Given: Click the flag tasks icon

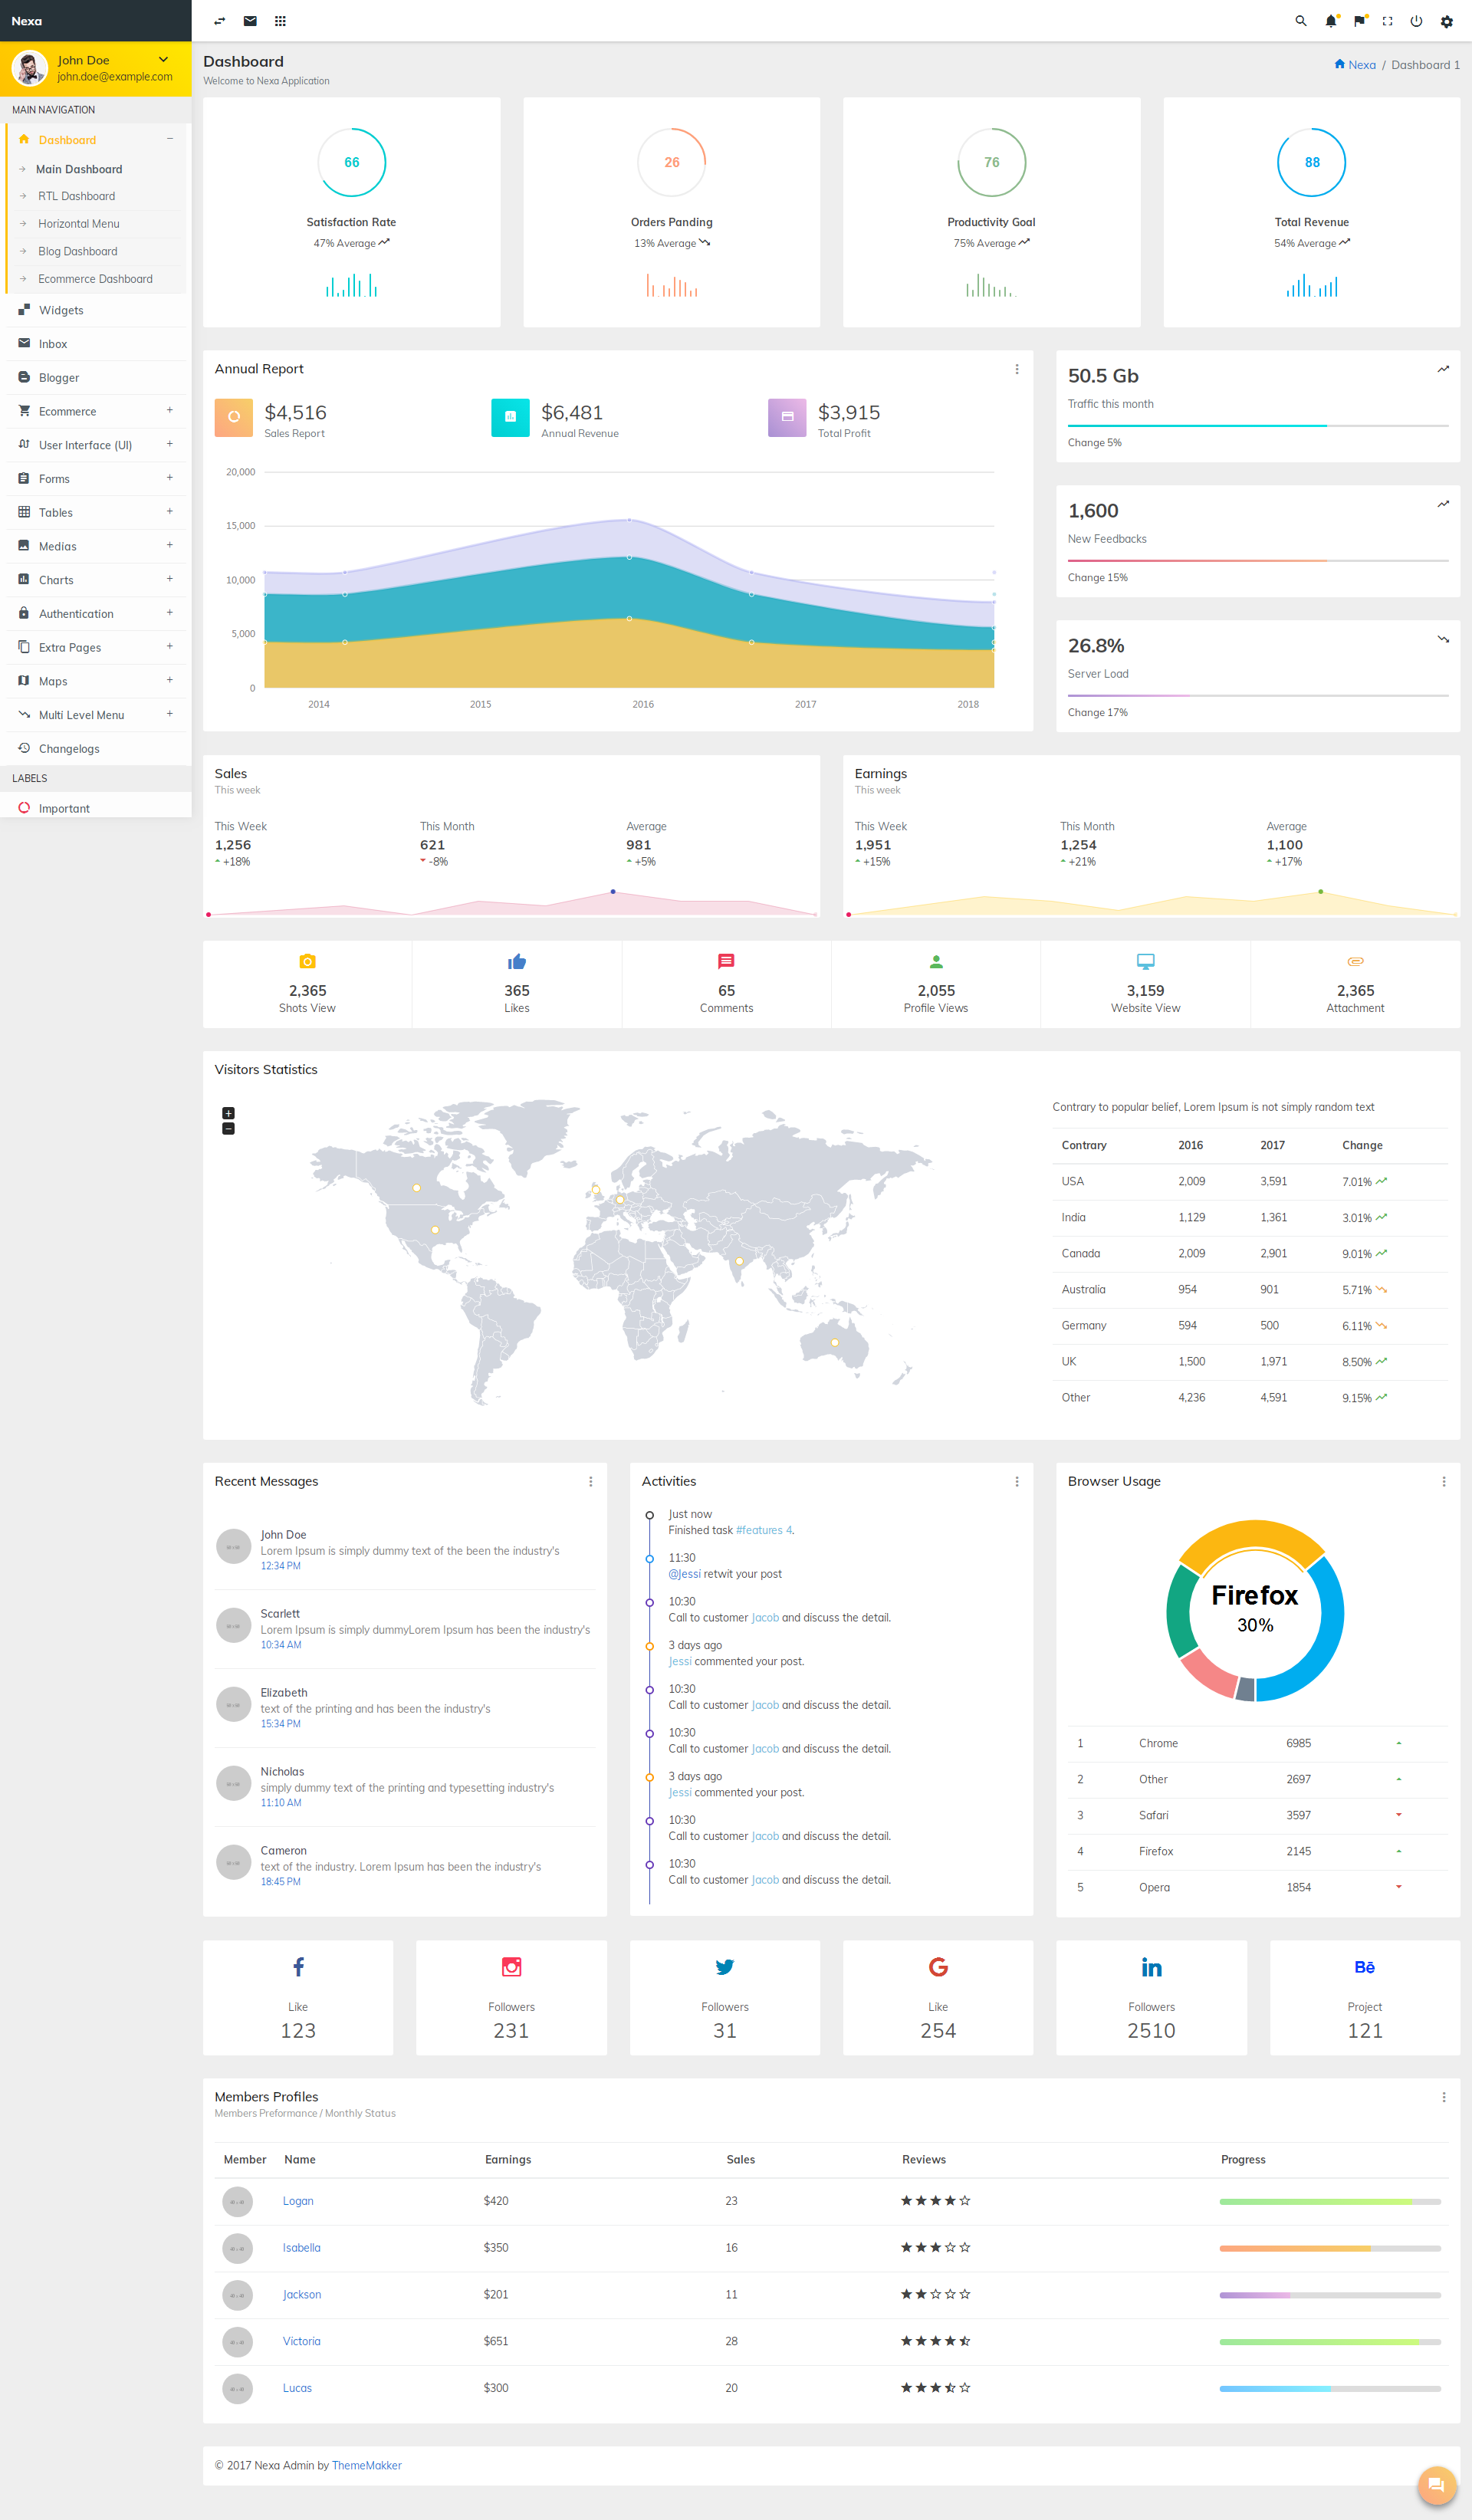Looking at the screenshot, I should pyautogui.click(x=1359, y=21).
